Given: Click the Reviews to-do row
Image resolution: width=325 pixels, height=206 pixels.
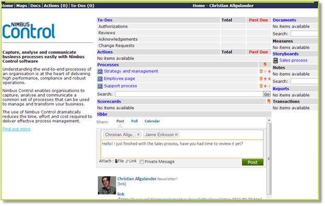Looking at the screenshot, I should click(159, 33).
